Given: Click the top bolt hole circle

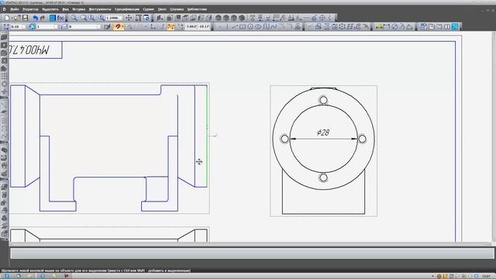Looking at the screenshot, I should (323, 100).
